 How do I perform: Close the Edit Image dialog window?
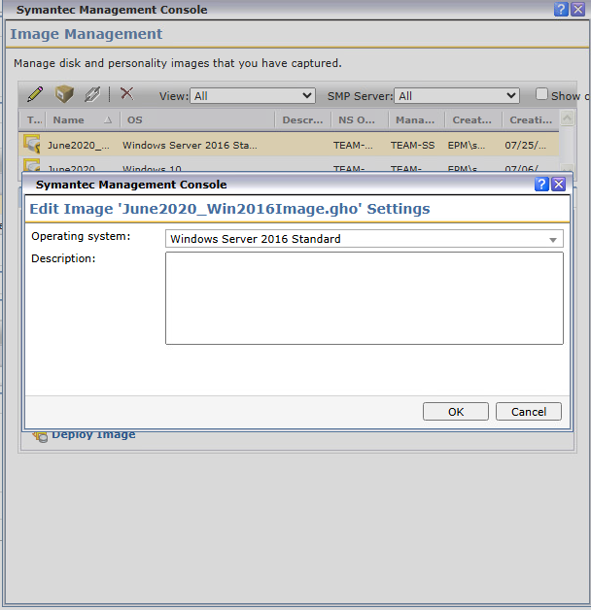click(558, 185)
